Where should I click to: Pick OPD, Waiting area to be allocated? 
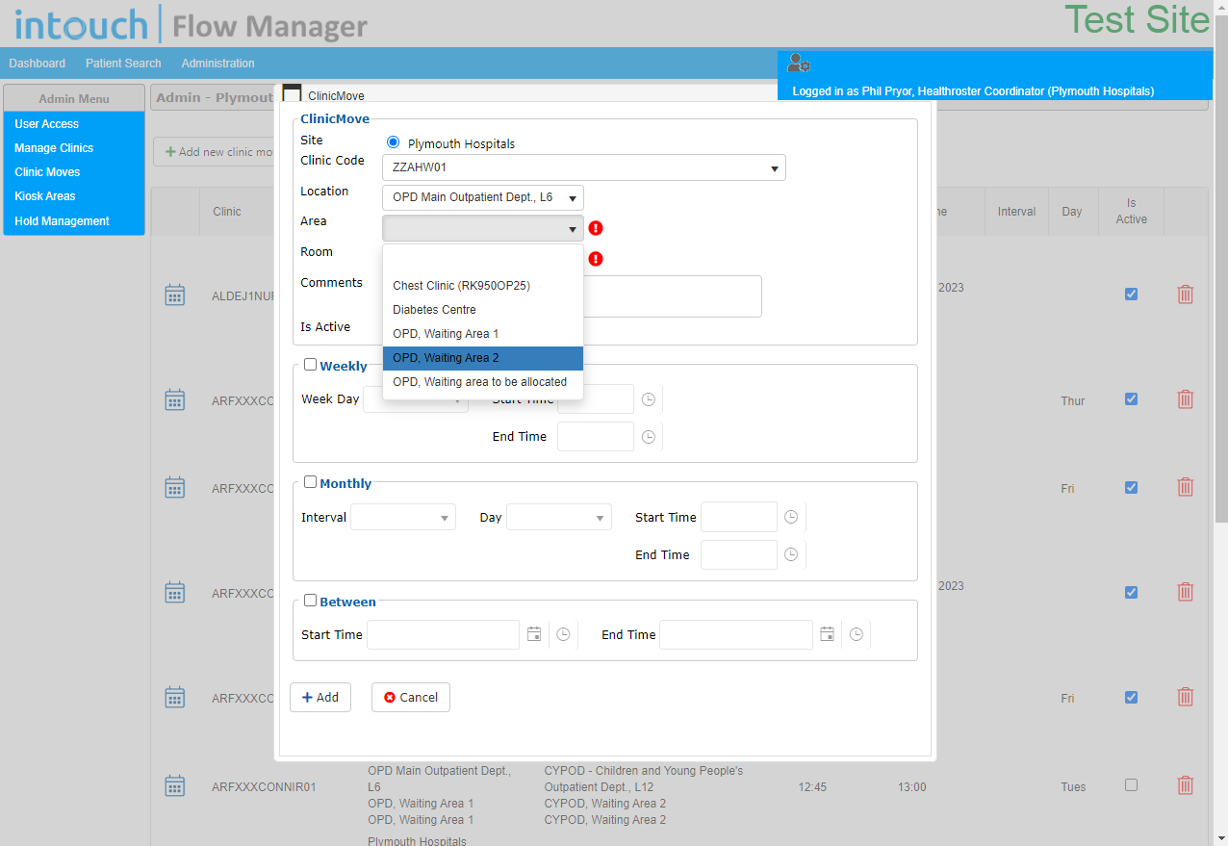pos(483,382)
